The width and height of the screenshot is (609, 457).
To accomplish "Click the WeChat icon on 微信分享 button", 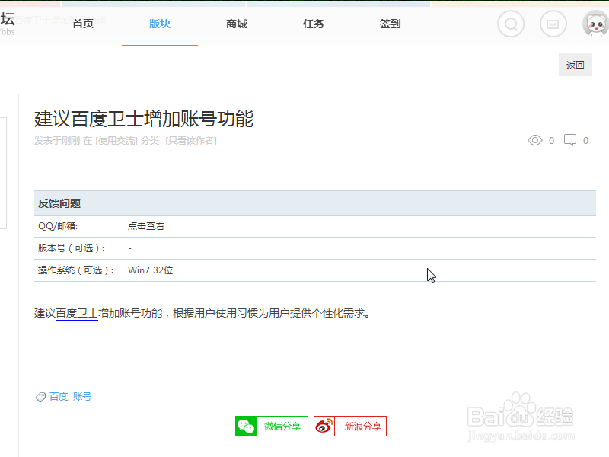I will point(247,426).
